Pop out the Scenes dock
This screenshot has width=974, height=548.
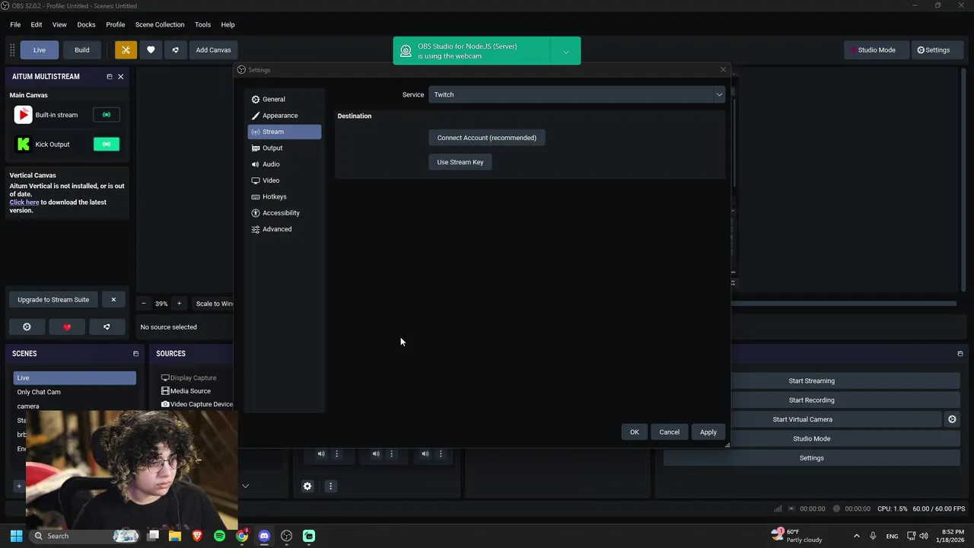point(136,354)
